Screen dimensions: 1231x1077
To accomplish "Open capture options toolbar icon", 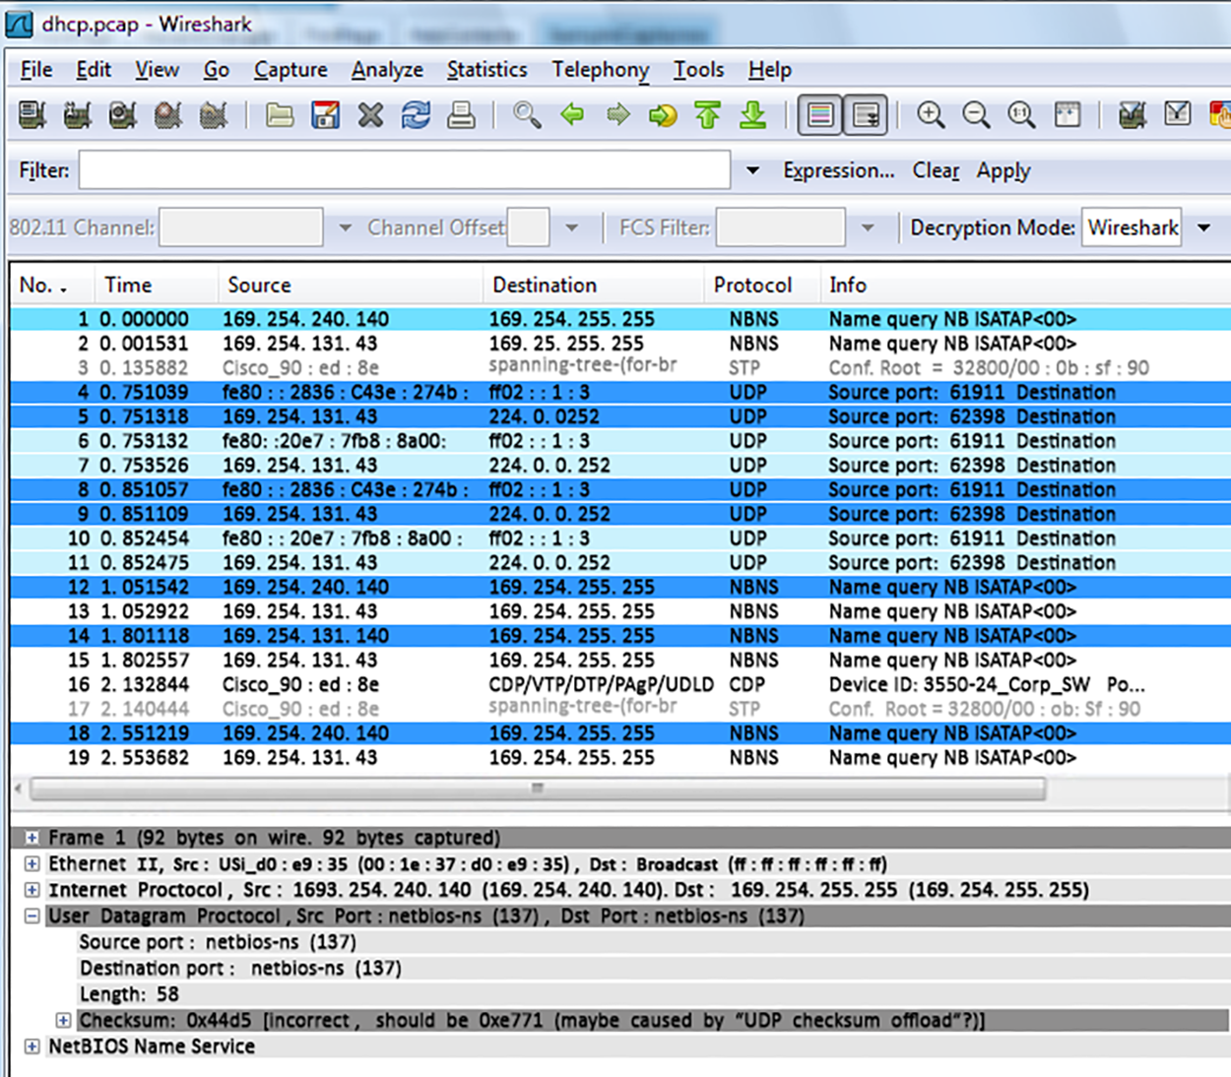I will point(77,115).
